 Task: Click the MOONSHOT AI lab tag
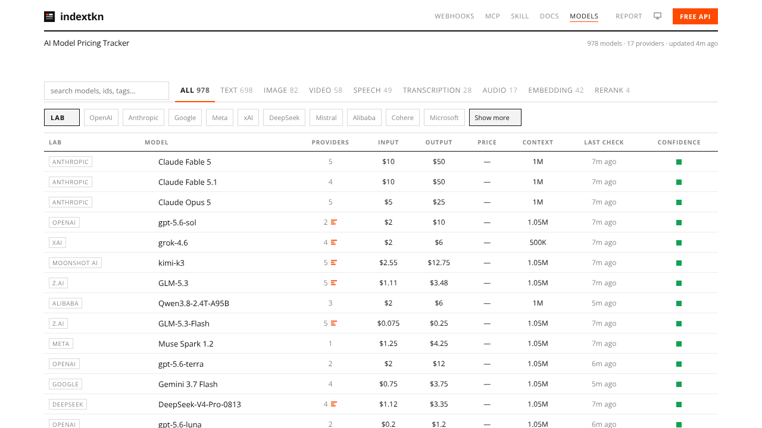[x=75, y=263]
